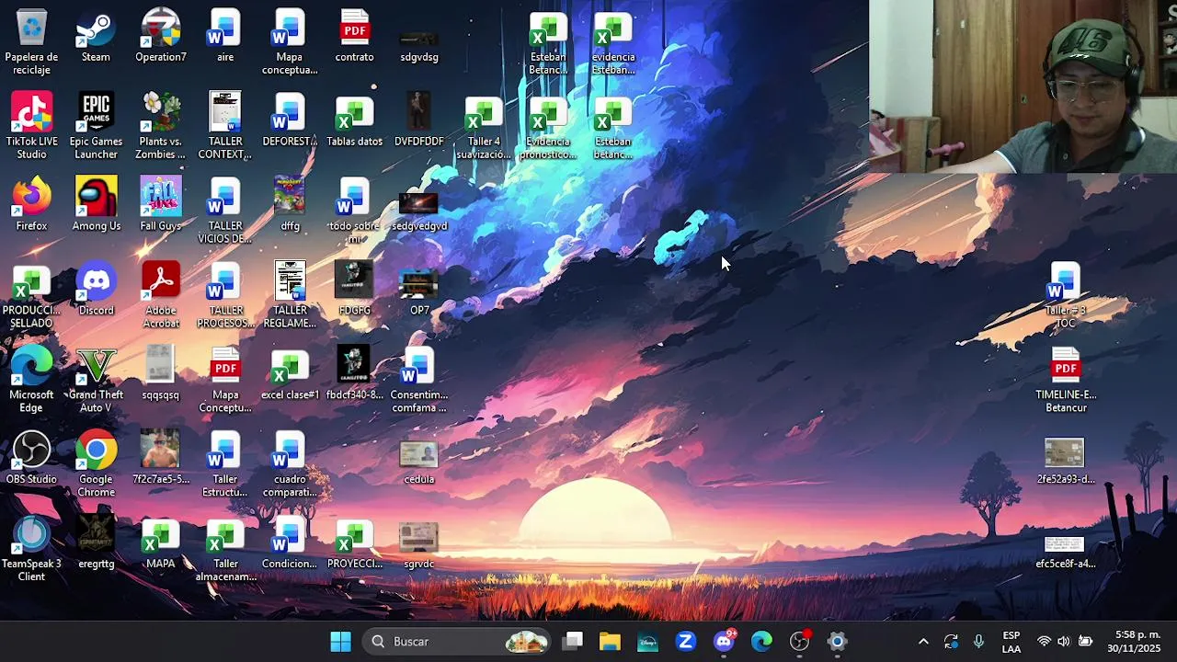Screen dimensions: 1177x662
Task: Select the MAPA Excel file
Action: 161,542
